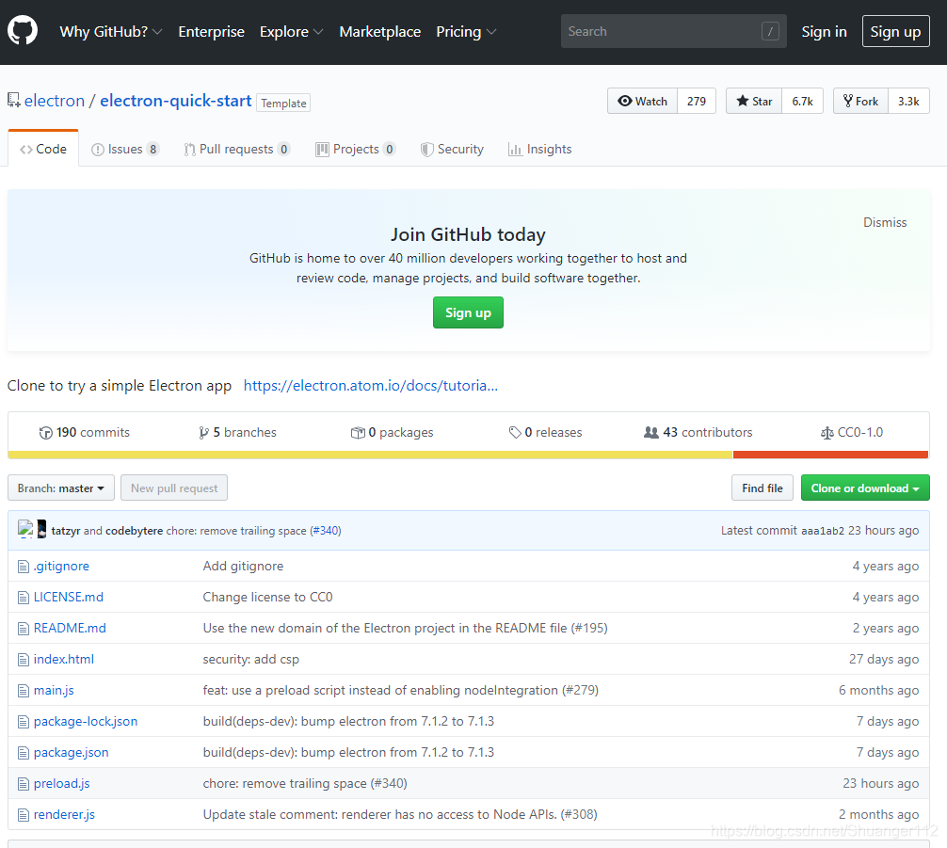Click codebytere's avatar in latest commit row
The width and height of the screenshot is (947, 848).
point(41,529)
